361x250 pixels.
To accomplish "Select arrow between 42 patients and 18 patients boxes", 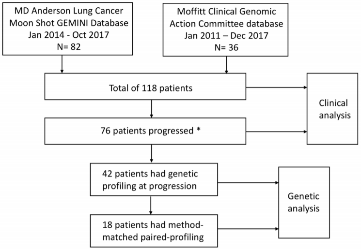I will coord(153,206).
